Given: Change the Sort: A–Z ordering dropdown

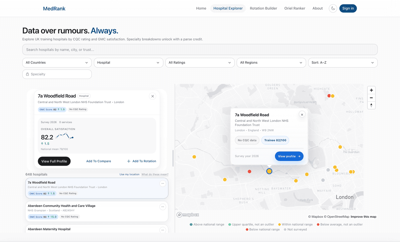Looking at the screenshot, I should [343, 63].
